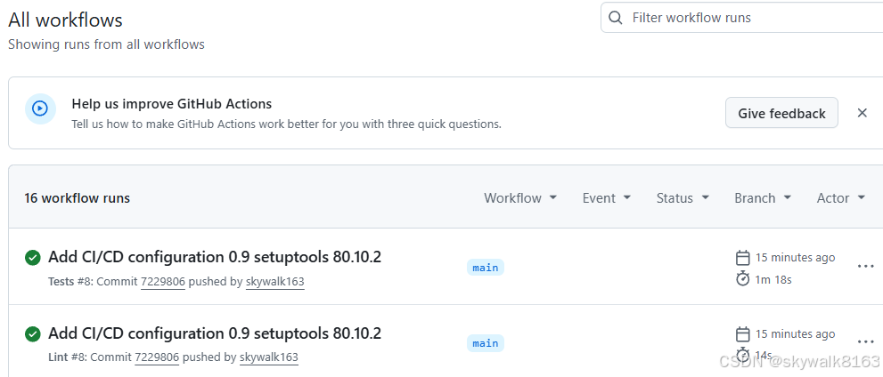Click the 'All workflows' heading
This screenshot has height=377, width=883.
point(65,20)
